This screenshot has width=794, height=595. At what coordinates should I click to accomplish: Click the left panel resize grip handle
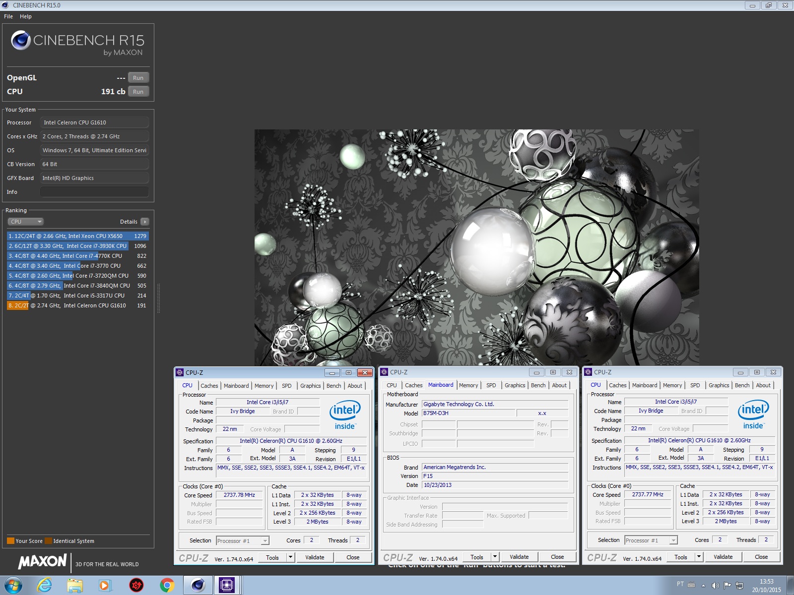(158, 297)
